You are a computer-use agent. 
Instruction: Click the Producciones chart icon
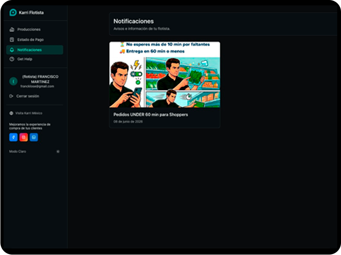(12, 29)
